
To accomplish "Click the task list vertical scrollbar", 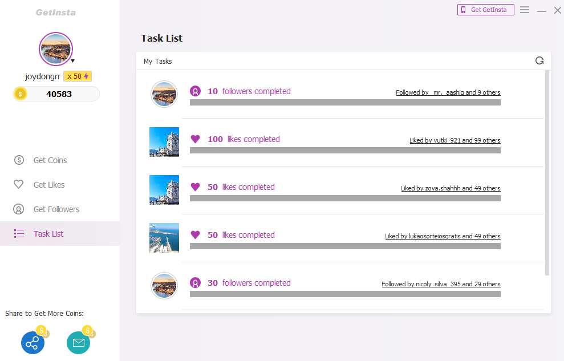I will pos(547,171).
